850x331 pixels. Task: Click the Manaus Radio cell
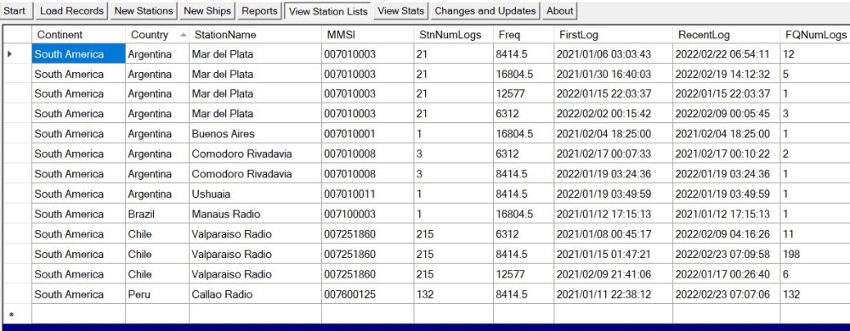(255, 214)
